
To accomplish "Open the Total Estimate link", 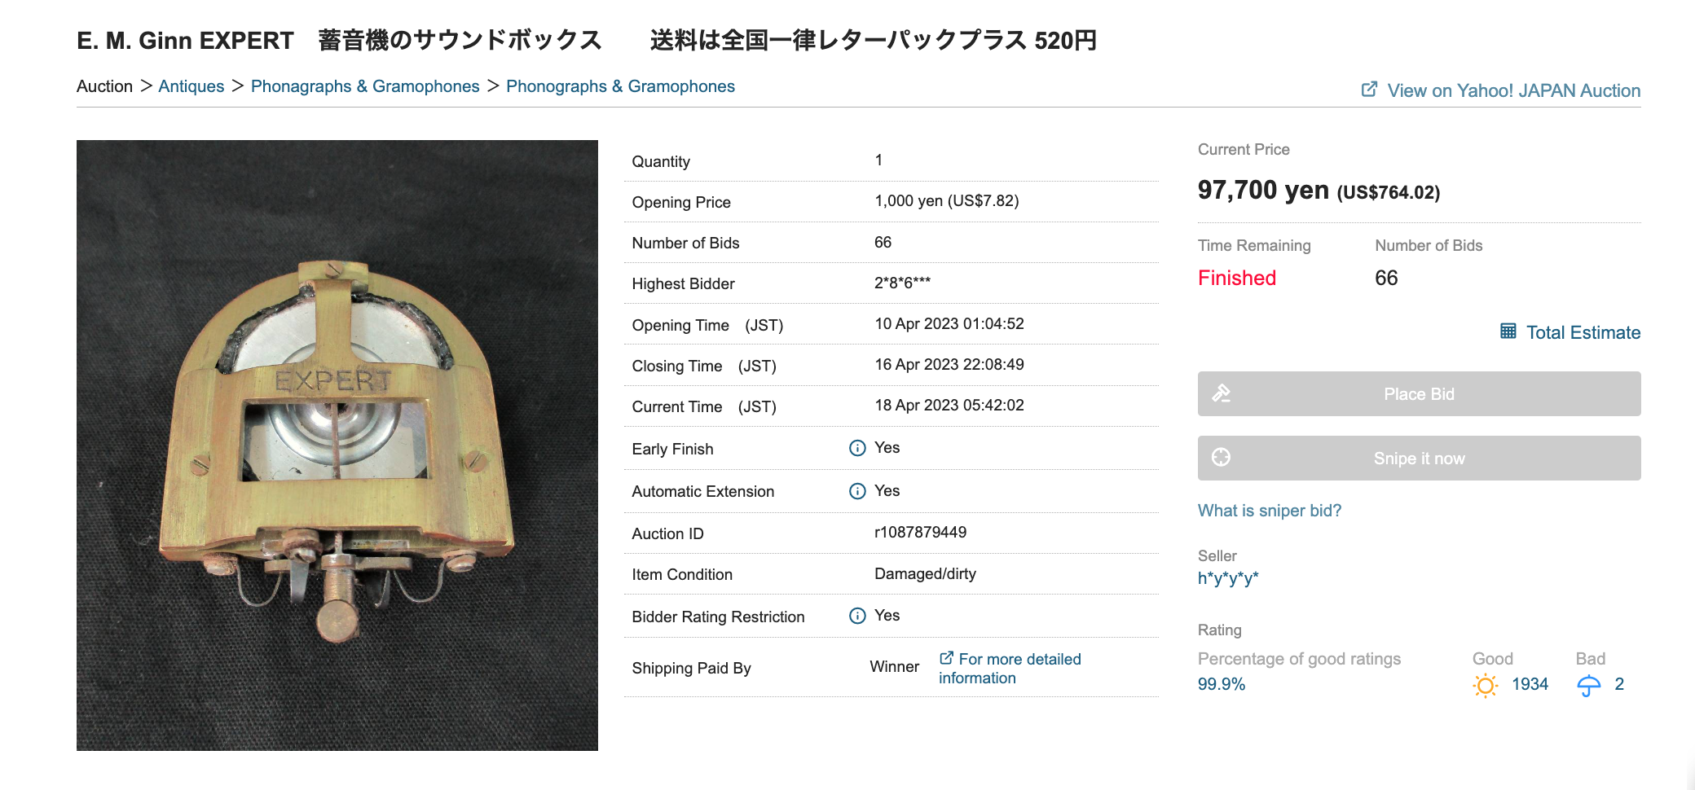I will pyautogui.click(x=1583, y=332).
